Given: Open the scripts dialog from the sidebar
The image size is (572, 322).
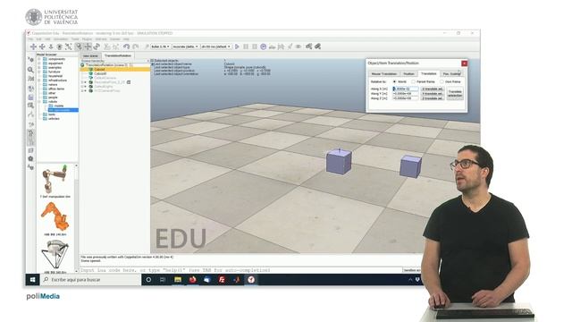Looking at the screenshot, I should click(x=30, y=97).
